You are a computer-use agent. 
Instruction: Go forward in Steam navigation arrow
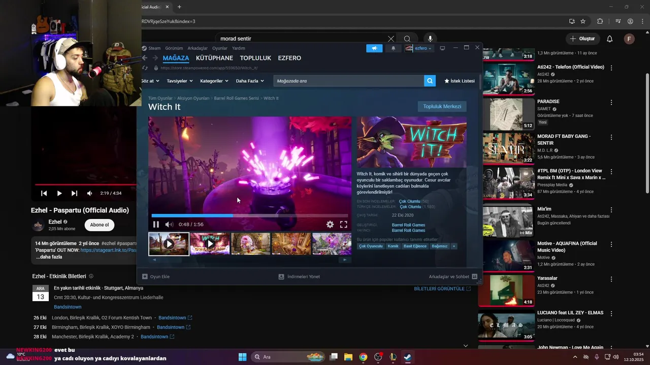tap(155, 58)
